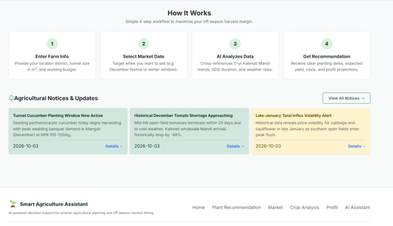
Task: Click the step 1 number circle
Action: pyautogui.click(x=52, y=44)
